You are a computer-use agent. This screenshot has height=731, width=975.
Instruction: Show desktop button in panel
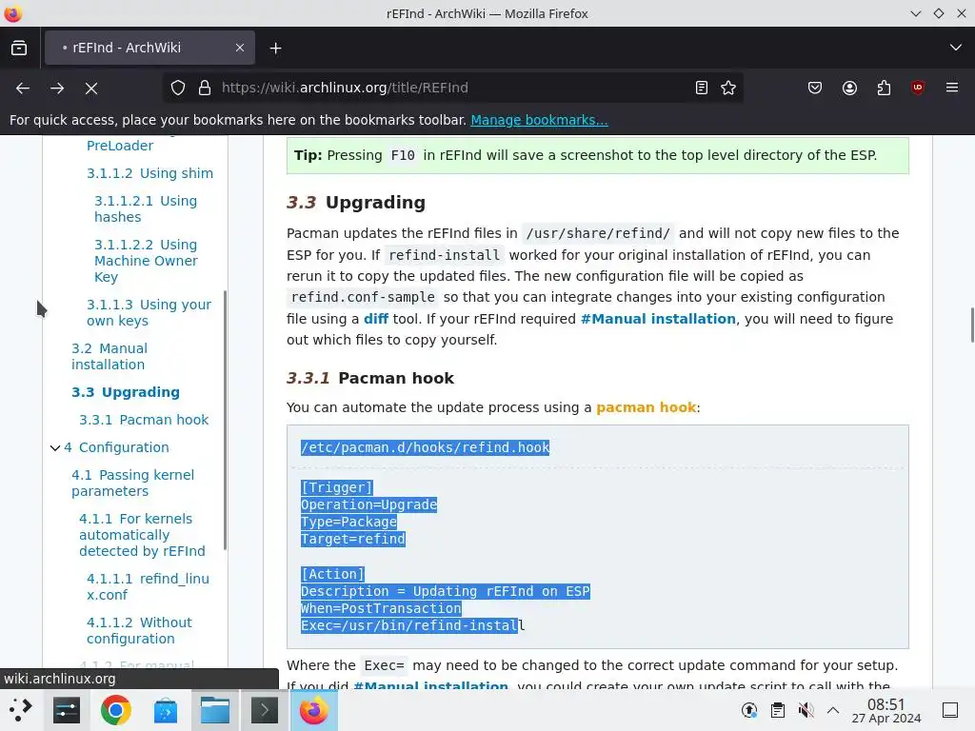pos(950,710)
